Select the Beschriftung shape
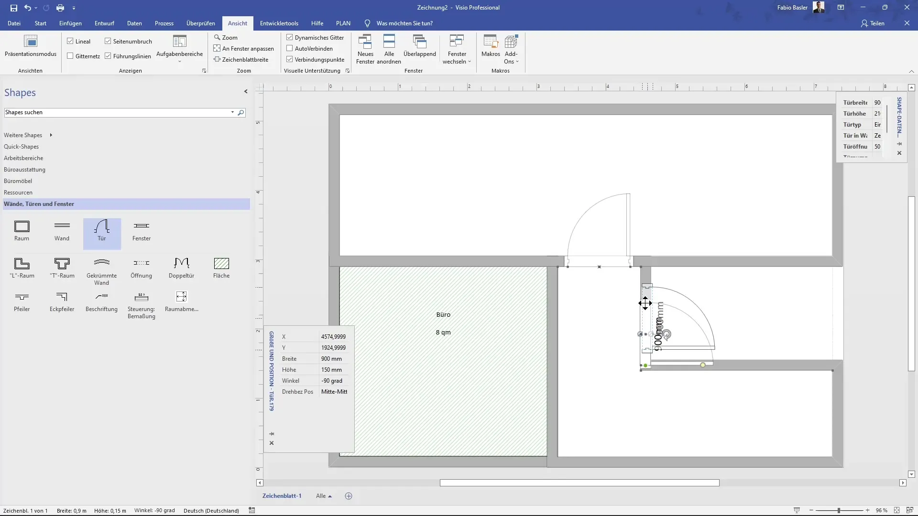The height and width of the screenshot is (516, 918). (102, 301)
